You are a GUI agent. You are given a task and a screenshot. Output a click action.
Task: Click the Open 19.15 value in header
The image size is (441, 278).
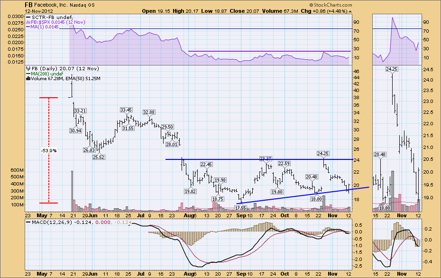[x=155, y=11]
